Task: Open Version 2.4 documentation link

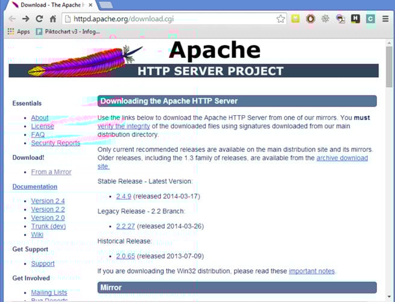Action: tap(48, 201)
